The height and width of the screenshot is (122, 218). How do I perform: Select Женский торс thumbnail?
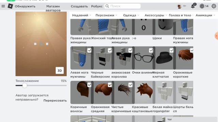pyautogui.click(x=102, y=27)
